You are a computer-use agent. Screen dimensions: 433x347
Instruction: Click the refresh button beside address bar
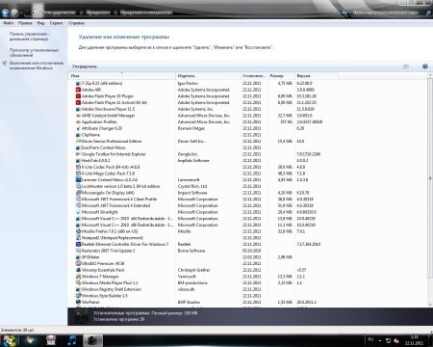344,13
